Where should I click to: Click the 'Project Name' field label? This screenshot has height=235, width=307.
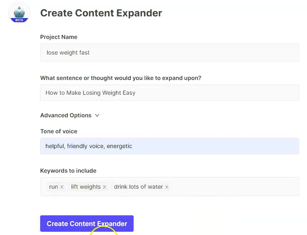pos(59,37)
